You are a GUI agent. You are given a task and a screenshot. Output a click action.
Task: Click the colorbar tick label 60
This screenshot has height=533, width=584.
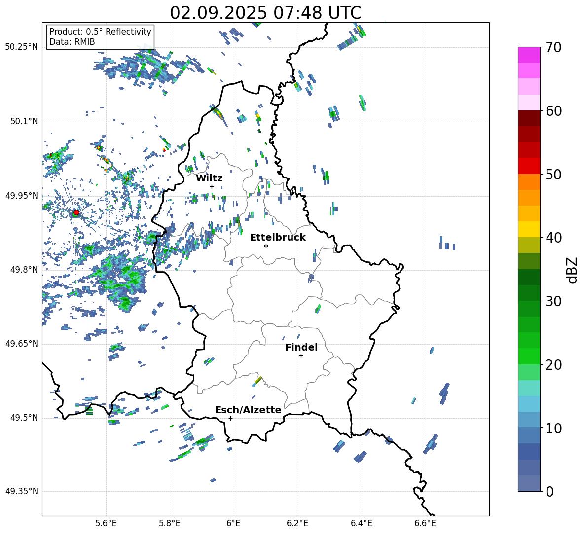[x=554, y=111]
